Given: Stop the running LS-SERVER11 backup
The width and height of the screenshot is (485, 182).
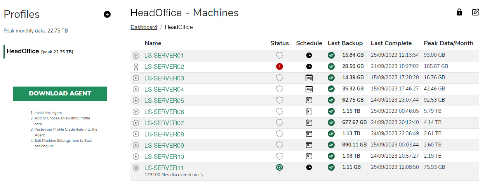Looking at the screenshot, I should 136,168.
